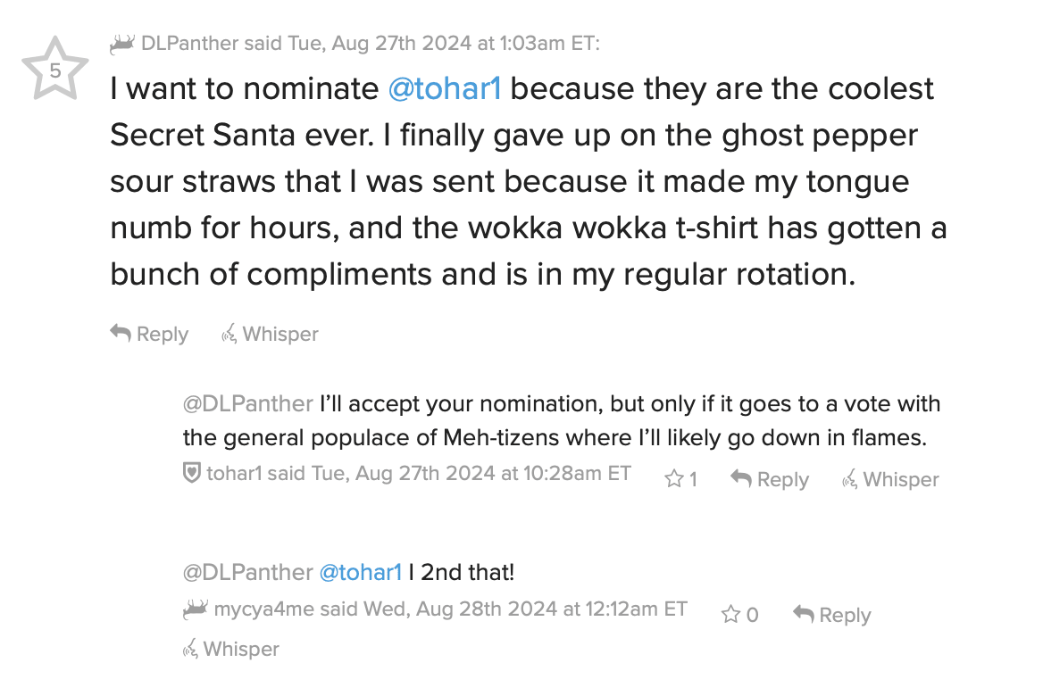Screen dimensions: 1043x696
Task: Whisper to DLPanther from the main post
Action: [x=270, y=335]
